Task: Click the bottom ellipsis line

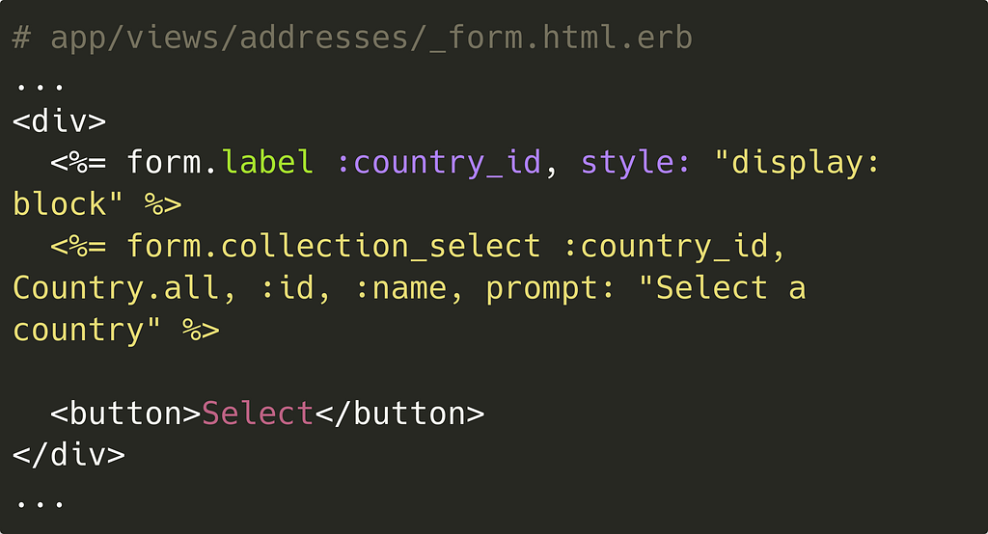Action: pos(40,503)
